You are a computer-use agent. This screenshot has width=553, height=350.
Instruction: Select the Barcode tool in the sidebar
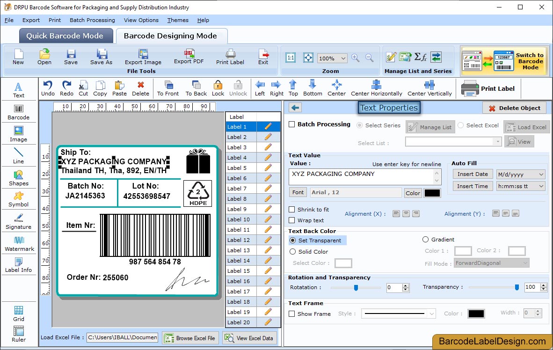point(18,113)
